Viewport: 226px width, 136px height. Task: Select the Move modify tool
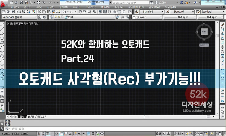(223, 47)
